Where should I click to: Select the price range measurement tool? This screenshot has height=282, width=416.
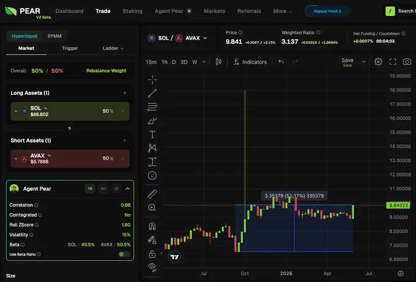click(x=152, y=162)
